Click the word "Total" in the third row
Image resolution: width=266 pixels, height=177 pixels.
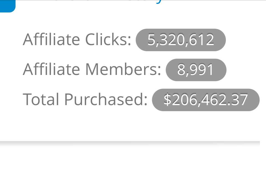click(41, 99)
